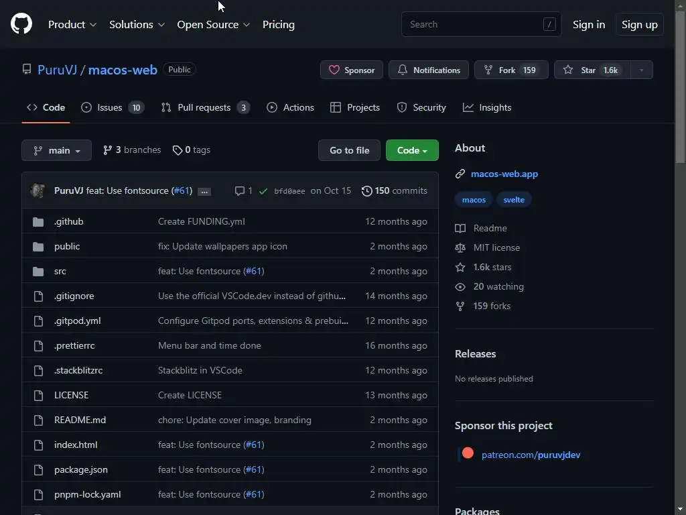The height and width of the screenshot is (515, 686).
Task: Open the .prettierrc file
Action: tap(74, 345)
